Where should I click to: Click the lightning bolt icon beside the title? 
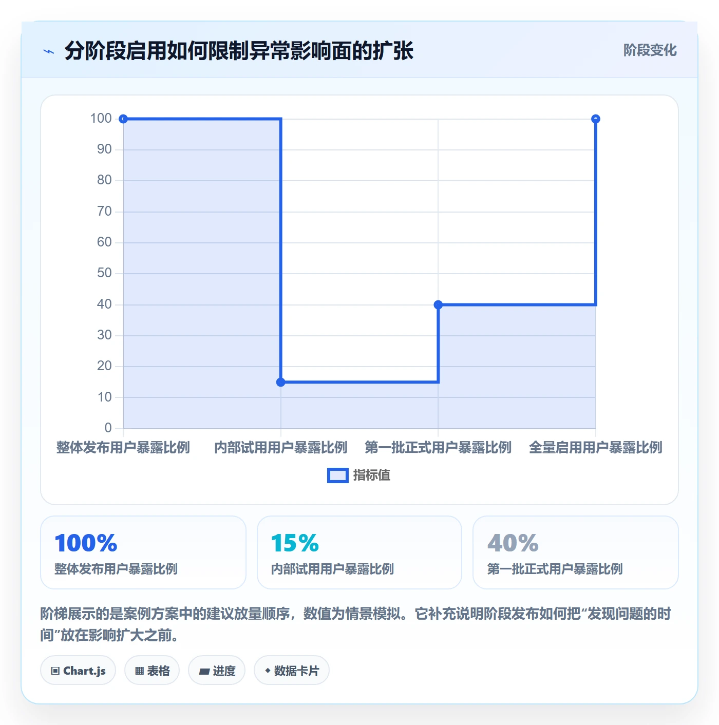[49, 51]
